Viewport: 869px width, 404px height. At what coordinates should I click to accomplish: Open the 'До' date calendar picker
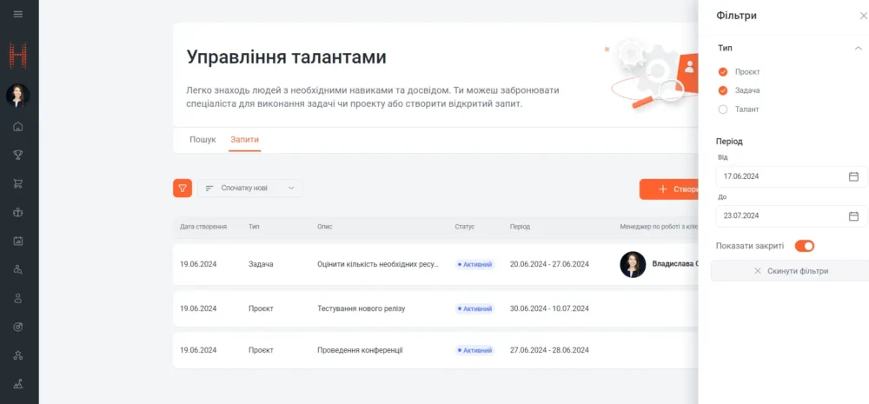pos(853,215)
